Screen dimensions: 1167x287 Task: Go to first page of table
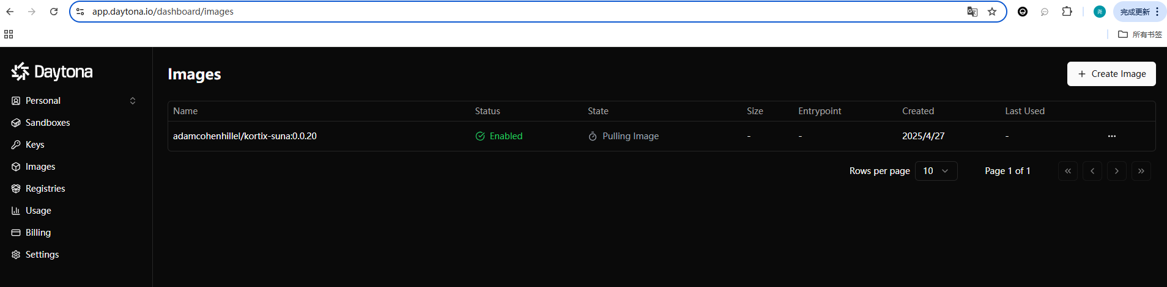click(1068, 171)
